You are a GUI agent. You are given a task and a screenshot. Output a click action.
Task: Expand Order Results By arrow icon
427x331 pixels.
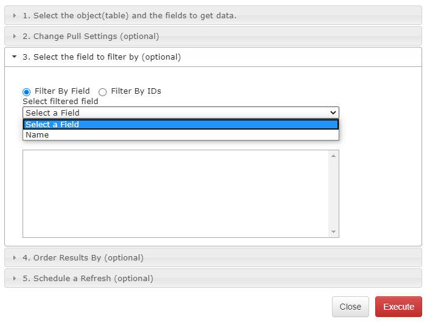coord(15,257)
